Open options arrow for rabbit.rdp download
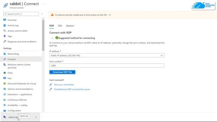Image resolution: width=217 pixels, height=122 pixels. (x=36, y=117)
